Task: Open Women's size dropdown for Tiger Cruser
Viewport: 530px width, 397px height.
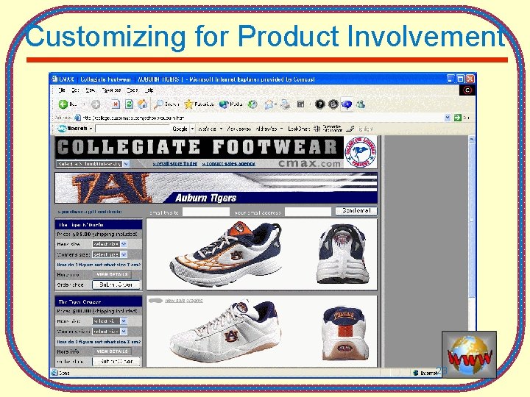Action: click(x=110, y=332)
